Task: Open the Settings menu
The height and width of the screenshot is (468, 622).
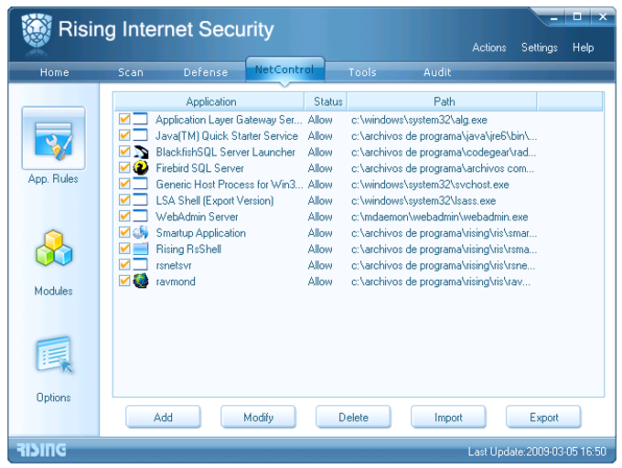Action: pos(540,48)
